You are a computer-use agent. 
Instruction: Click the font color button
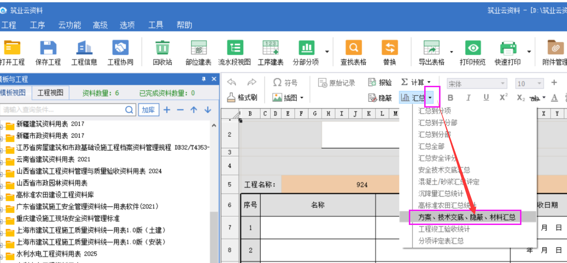[x=554, y=98]
